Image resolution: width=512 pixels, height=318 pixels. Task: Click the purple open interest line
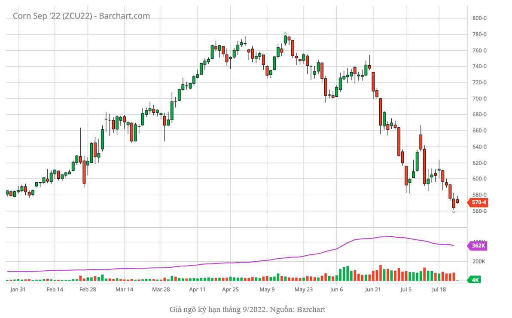(215, 263)
